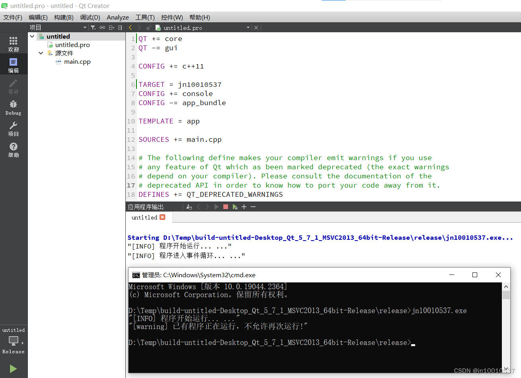Open the 文件(F) menu
This screenshot has height=378, width=521.
click(13, 17)
